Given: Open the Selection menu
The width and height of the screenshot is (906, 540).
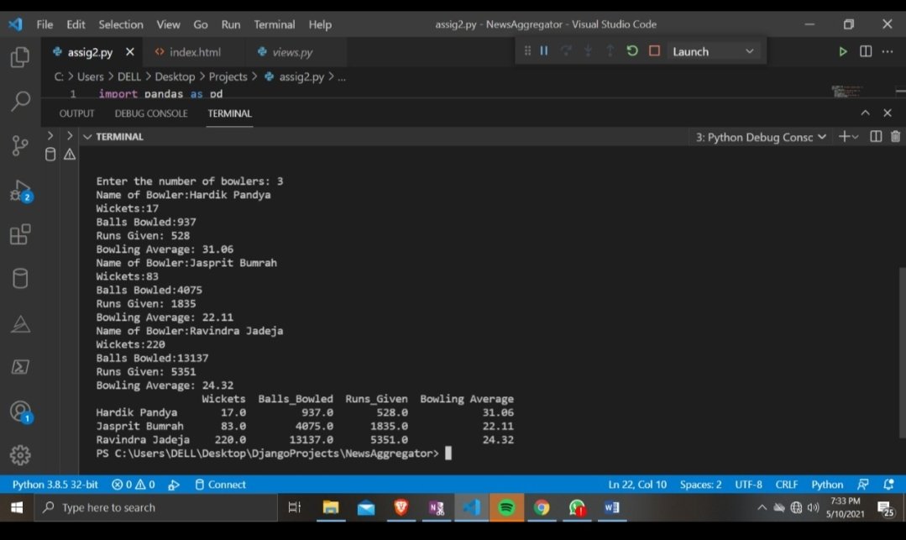Looking at the screenshot, I should point(121,24).
